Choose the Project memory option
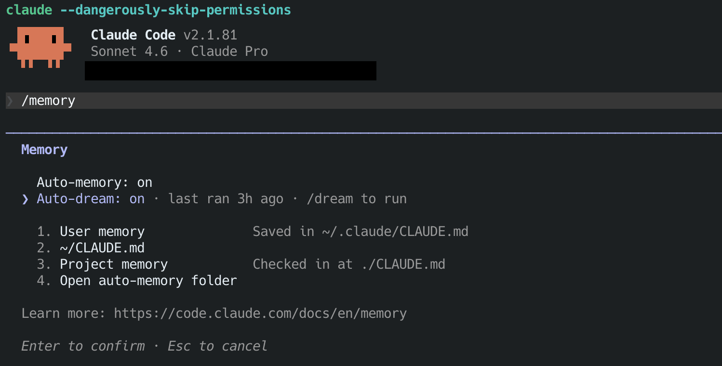This screenshot has width=722, height=366. click(113, 264)
